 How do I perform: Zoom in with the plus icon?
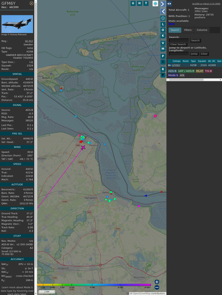[157, 282]
